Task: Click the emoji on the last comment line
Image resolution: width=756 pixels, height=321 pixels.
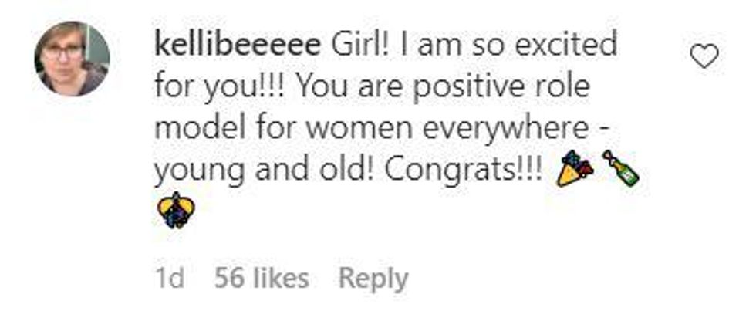Action: [174, 209]
